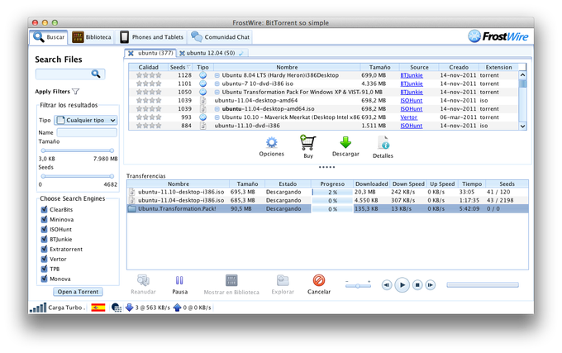Select the ubuntu-11.10-desktop-i386.iso transfer
This screenshot has height=353, width=562.
point(327,192)
